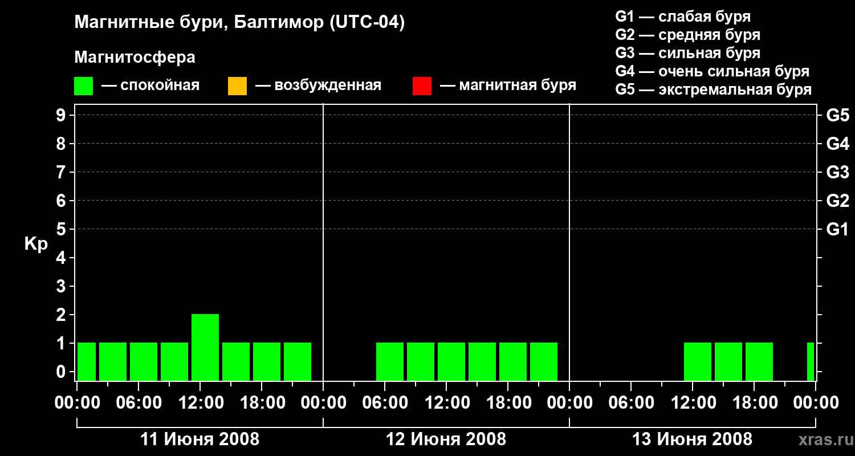Click the 'Kp' axis label
Screen dimensions: 855x456
[x=36, y=244]
